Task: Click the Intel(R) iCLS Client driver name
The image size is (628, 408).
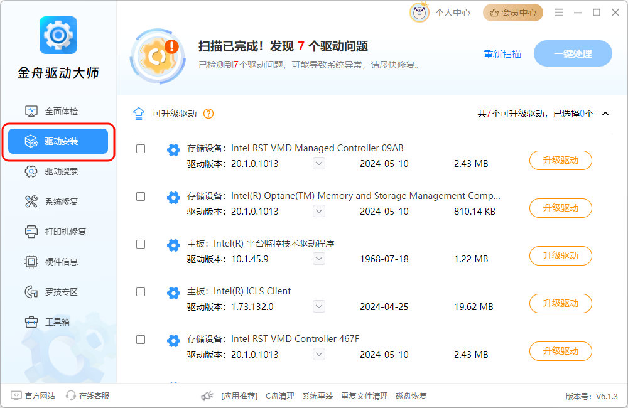Action: (252, 291)
